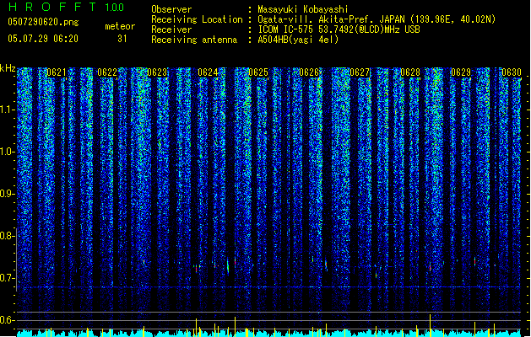Click the Observer field label
Screen dimensions: 531x337
(x=171, y=9)
